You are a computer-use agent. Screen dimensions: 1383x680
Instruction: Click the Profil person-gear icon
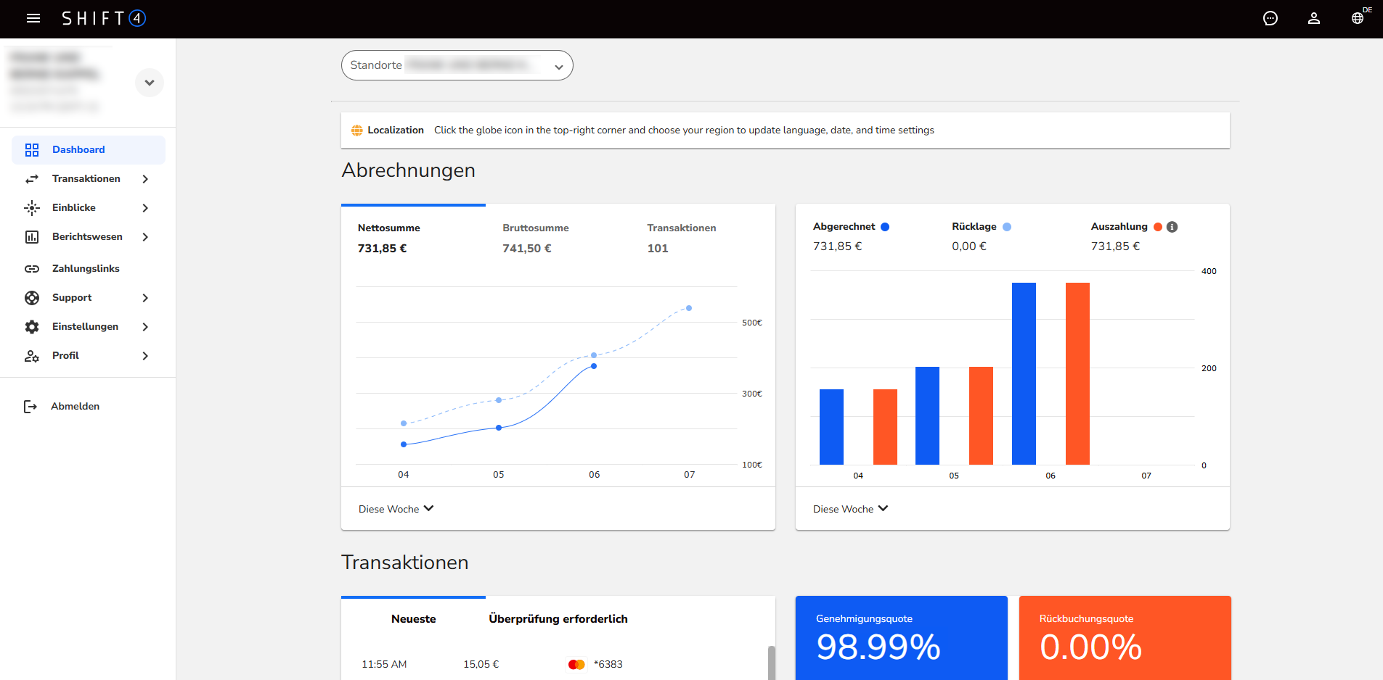click(32, 356)
